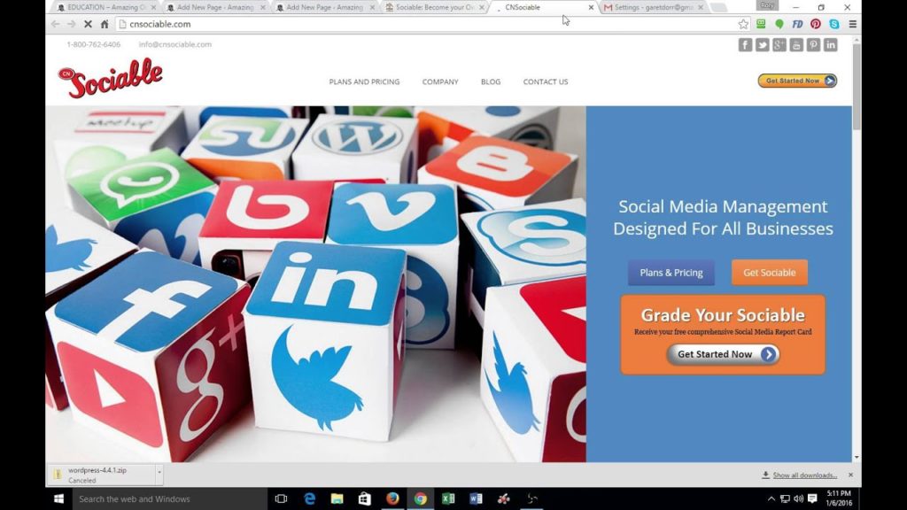Click the Pinterest browser extension button
This screenshot has height=510, width=907.
point(816,24)
